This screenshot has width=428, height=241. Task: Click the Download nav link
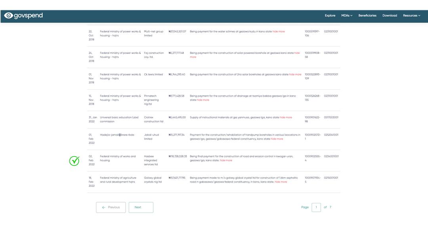pos(389,15)
